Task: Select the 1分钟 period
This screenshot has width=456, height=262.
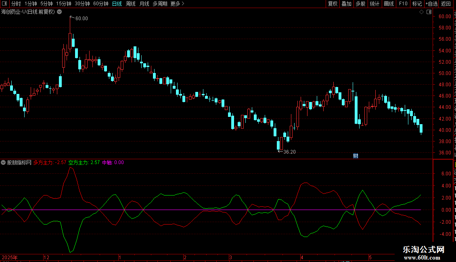Action: pyautogui.click(x=31, y=4)
